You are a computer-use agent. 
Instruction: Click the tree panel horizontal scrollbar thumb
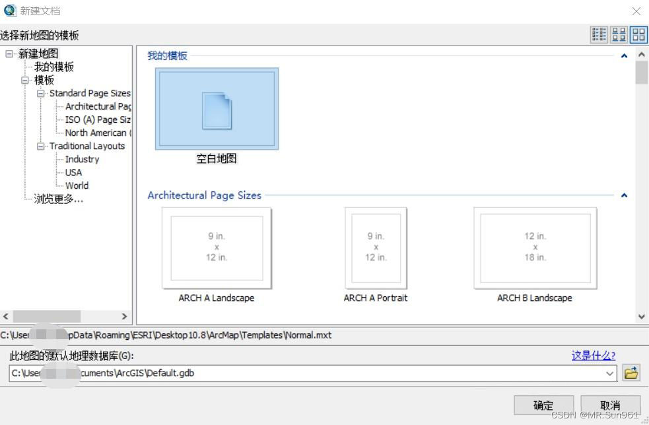click(47, 316)
